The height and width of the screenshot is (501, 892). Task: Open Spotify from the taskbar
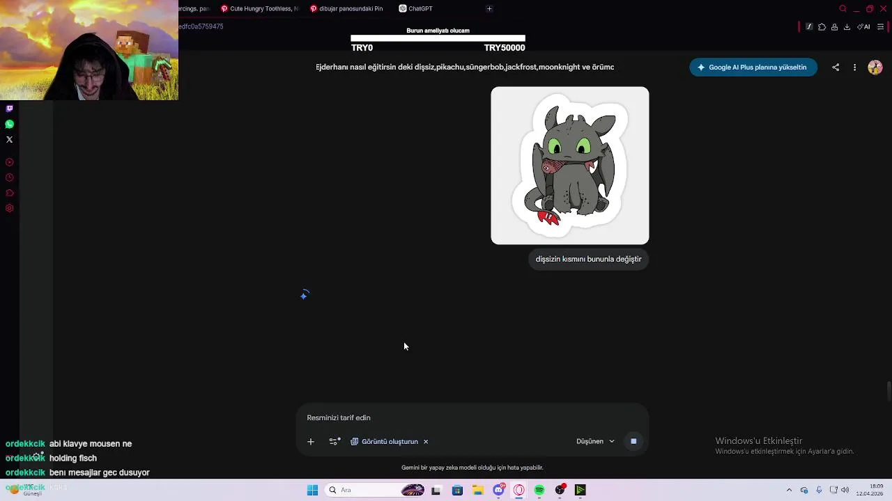pos(539,490)
